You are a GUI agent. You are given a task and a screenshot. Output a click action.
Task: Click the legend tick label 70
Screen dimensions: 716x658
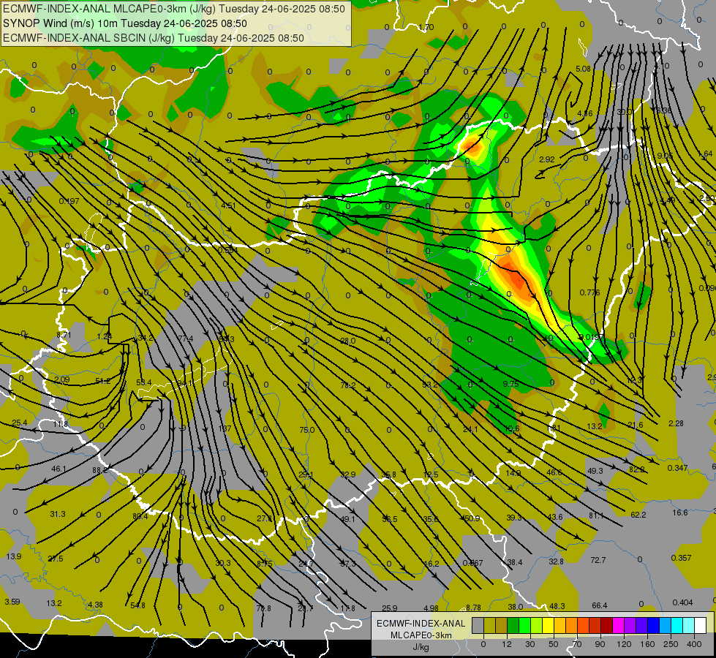(577, 644)
